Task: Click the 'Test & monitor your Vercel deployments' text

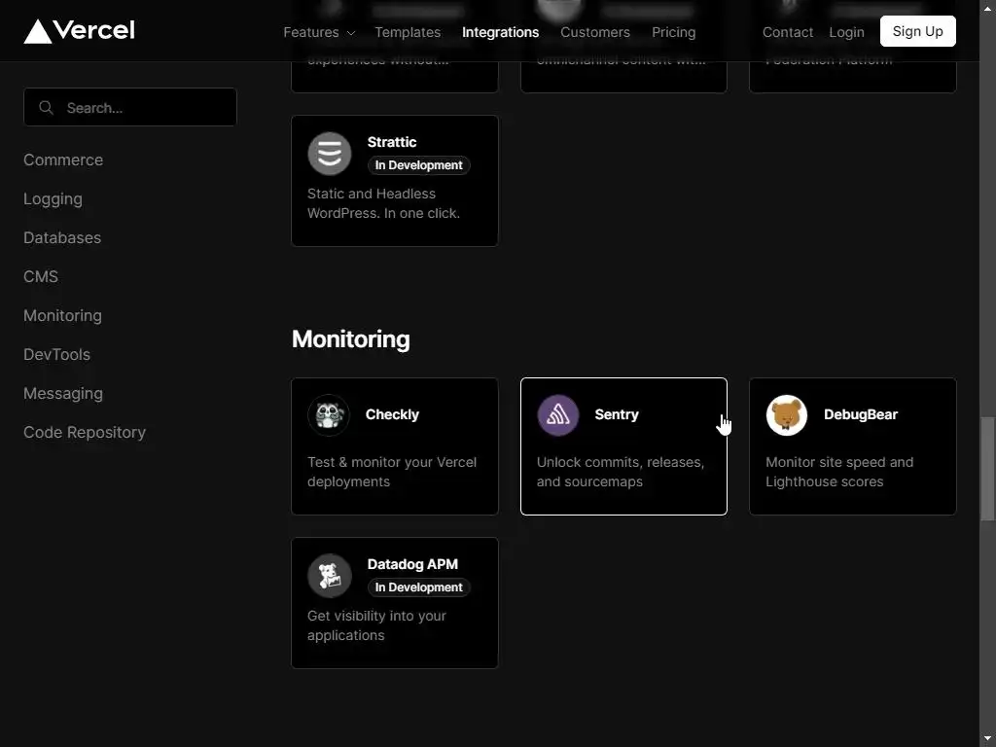Action: point(392,472)
